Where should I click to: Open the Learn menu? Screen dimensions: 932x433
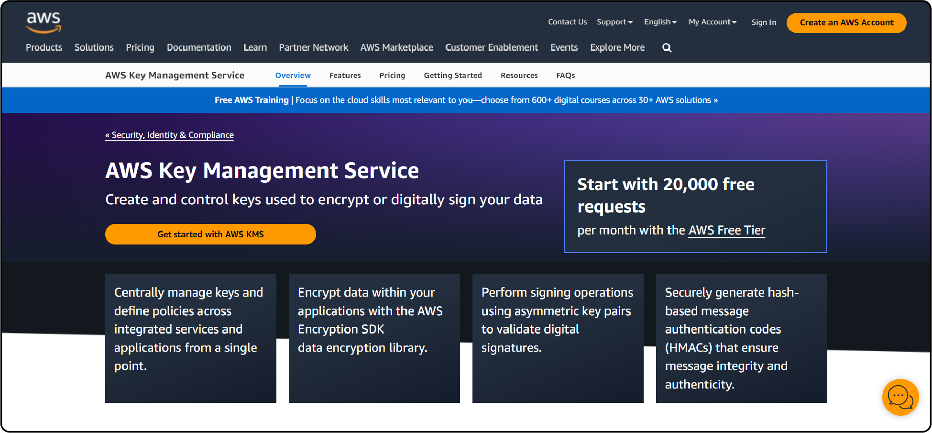[255, 48]
